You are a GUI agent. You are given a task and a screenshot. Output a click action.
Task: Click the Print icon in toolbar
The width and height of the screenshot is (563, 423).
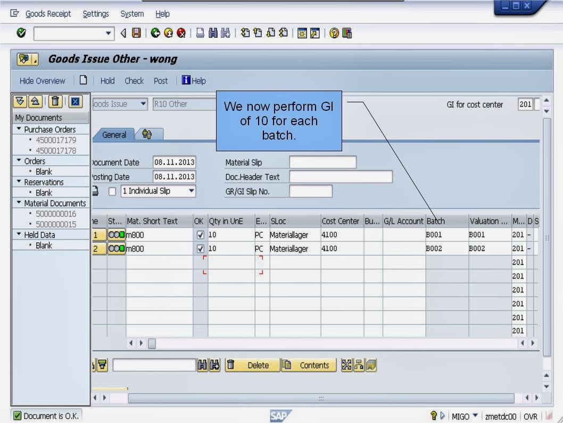point(201,33)
